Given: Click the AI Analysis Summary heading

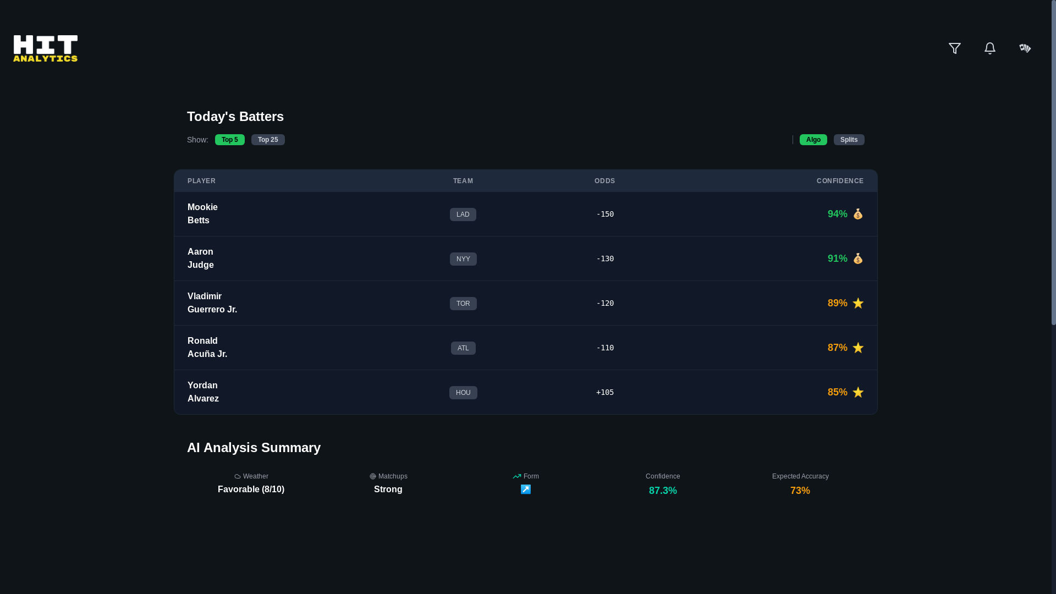Looking at the screenshot, I should point(254,448).
